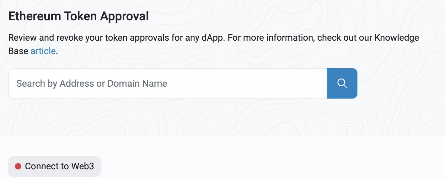Click the white glass icon on the blue square

tap(342, 83)
